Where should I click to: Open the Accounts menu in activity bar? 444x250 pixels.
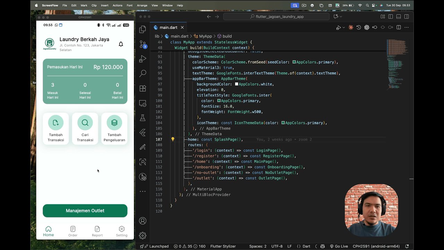[143, 221]
